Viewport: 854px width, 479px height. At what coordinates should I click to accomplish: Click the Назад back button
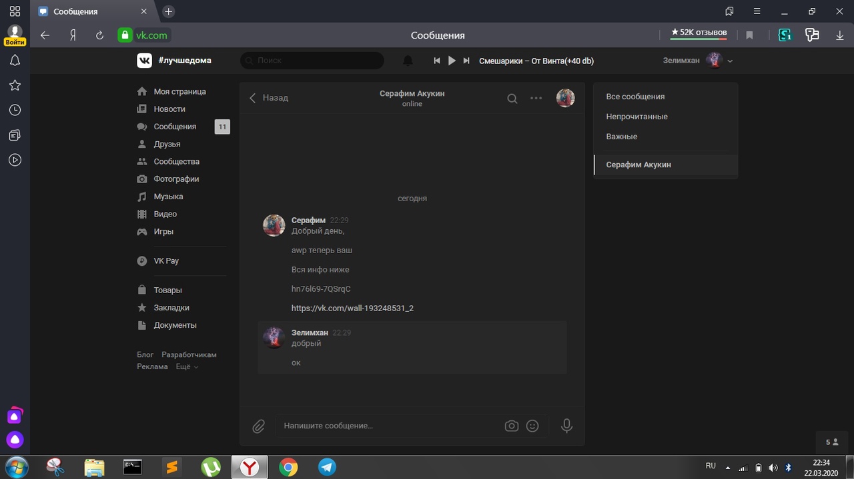(x=269, y=98)
